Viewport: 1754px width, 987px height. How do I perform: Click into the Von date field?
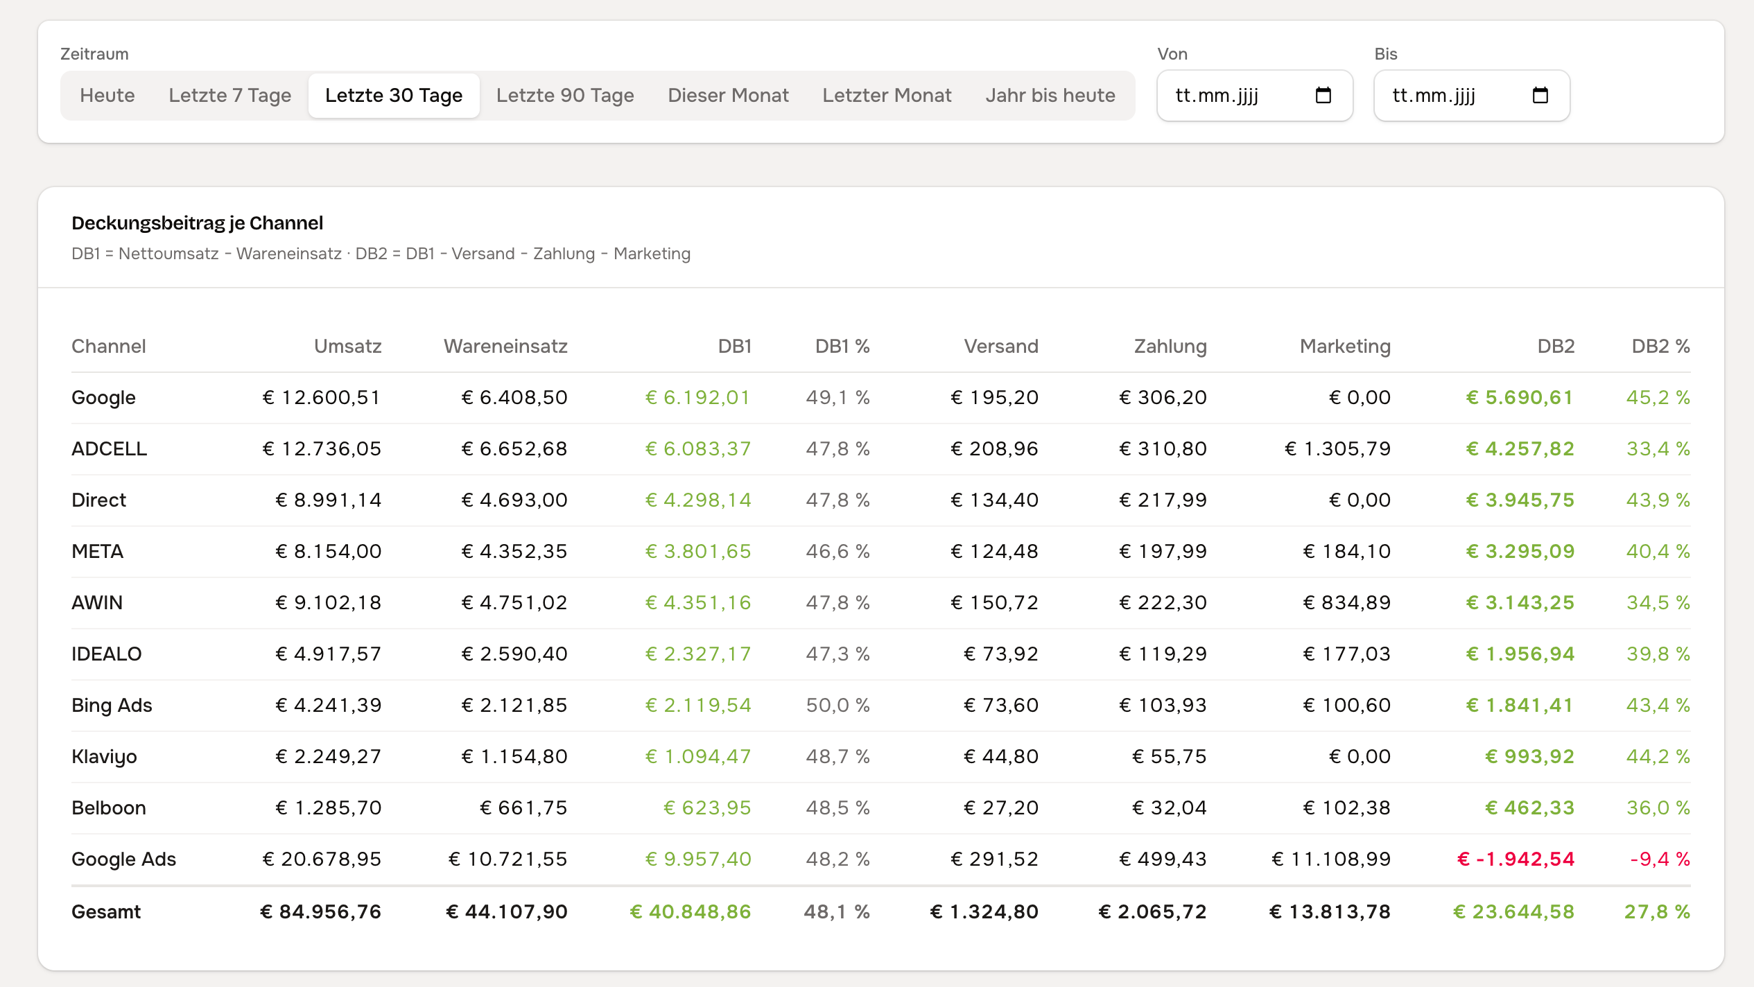(1255, 96)
